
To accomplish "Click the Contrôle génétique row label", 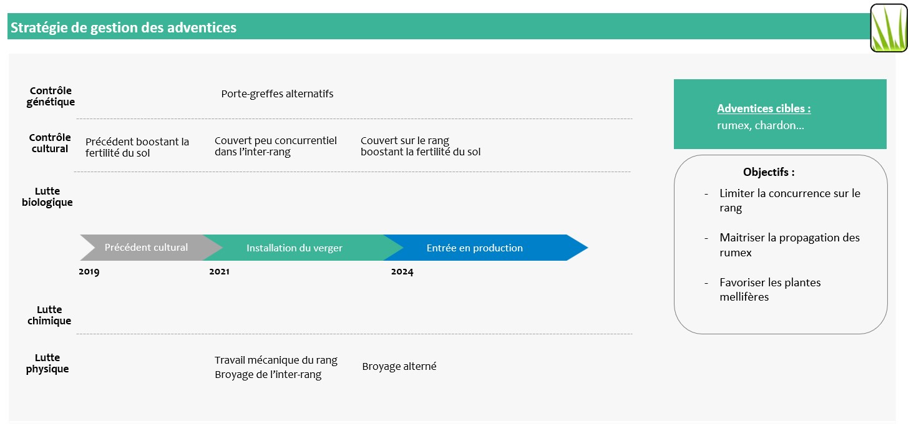I will coord(51,96).
